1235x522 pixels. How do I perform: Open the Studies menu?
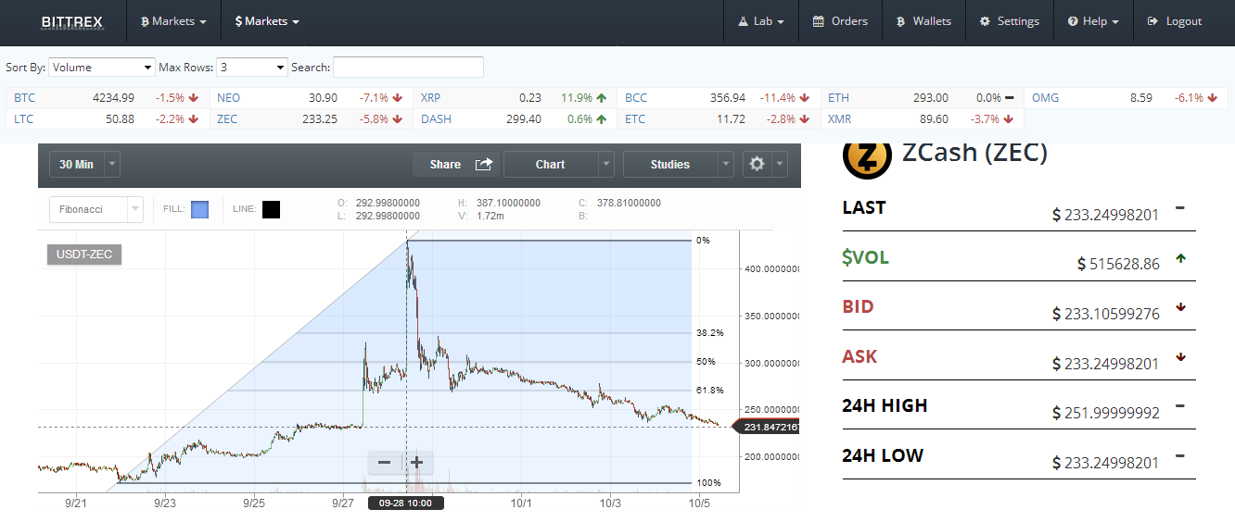669,165
